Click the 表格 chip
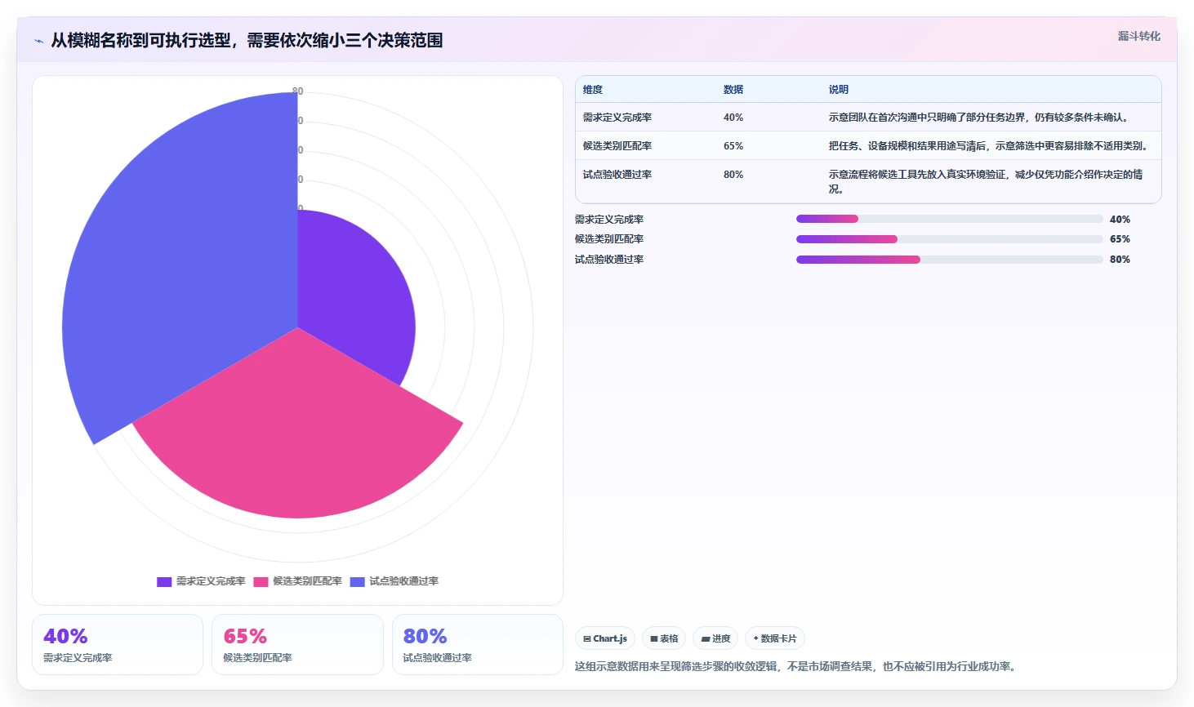1194x707 pixels. (x=664, y=638)
